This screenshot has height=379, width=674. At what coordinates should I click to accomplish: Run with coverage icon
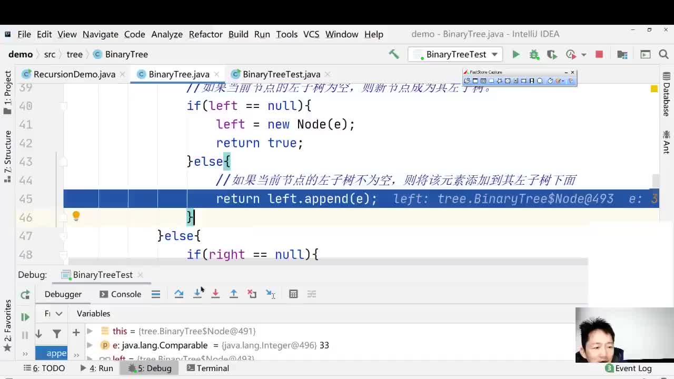coord(552,54)
